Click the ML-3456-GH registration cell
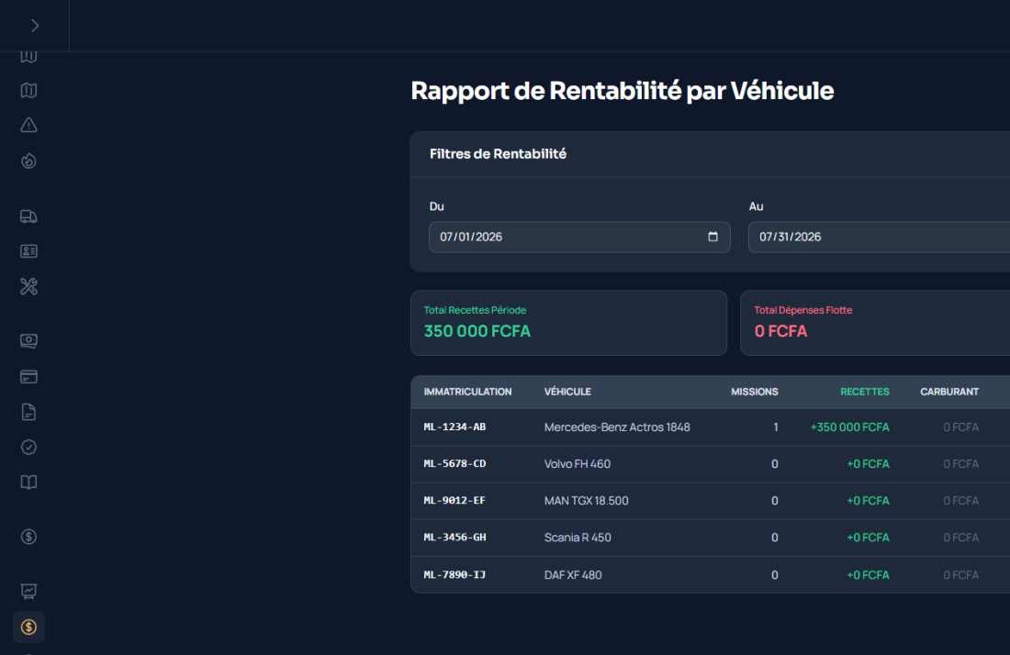The height and width of the screenshot is (655, 1010). [x=454, y=538]
